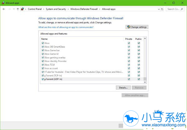Open risks of allowing an app link

66,27
